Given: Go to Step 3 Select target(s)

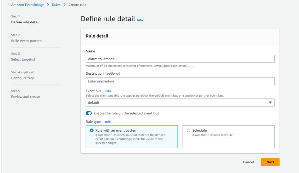Looking at the screenshot, I should tap(23, 60).
